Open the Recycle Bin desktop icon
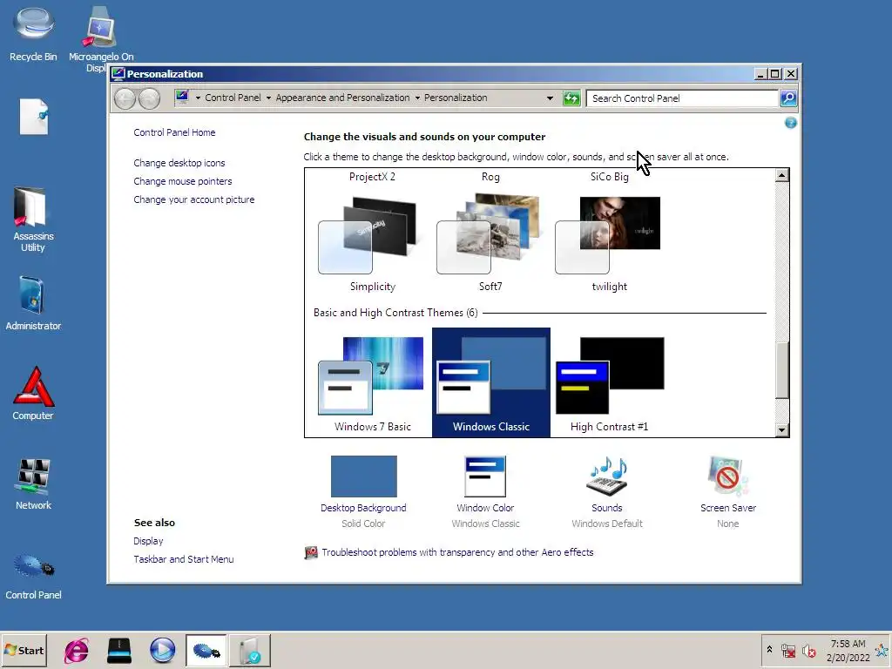The image size is (892, 669). point(34,34)
